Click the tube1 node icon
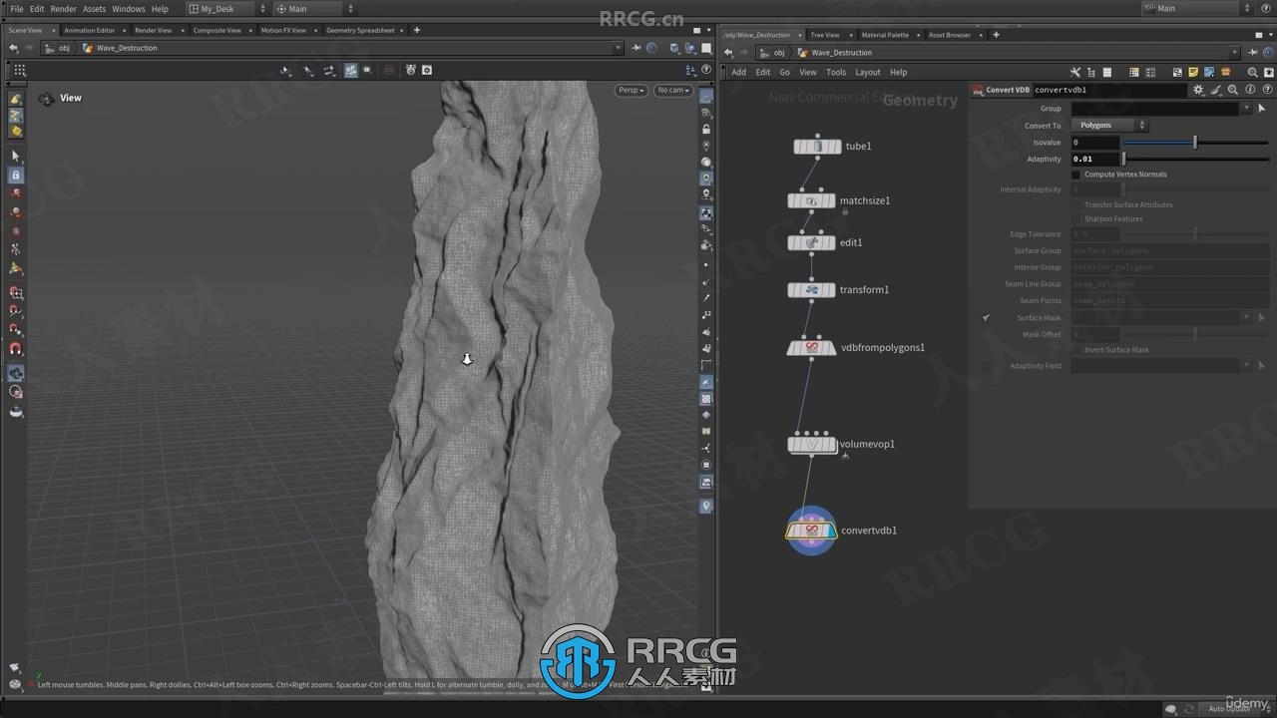 (x=818, y=147)
